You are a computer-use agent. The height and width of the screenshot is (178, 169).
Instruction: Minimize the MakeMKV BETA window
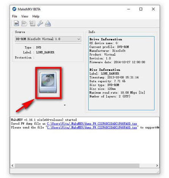pyautogui.click(x=128, y=9)
